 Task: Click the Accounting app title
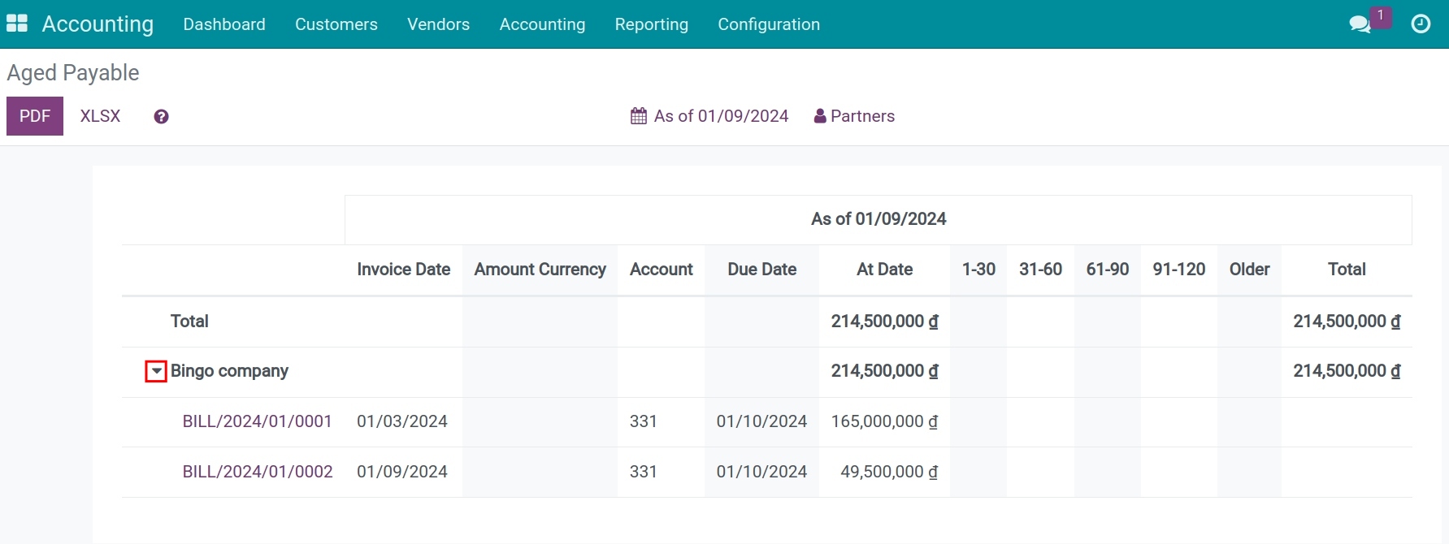(98, 24)
